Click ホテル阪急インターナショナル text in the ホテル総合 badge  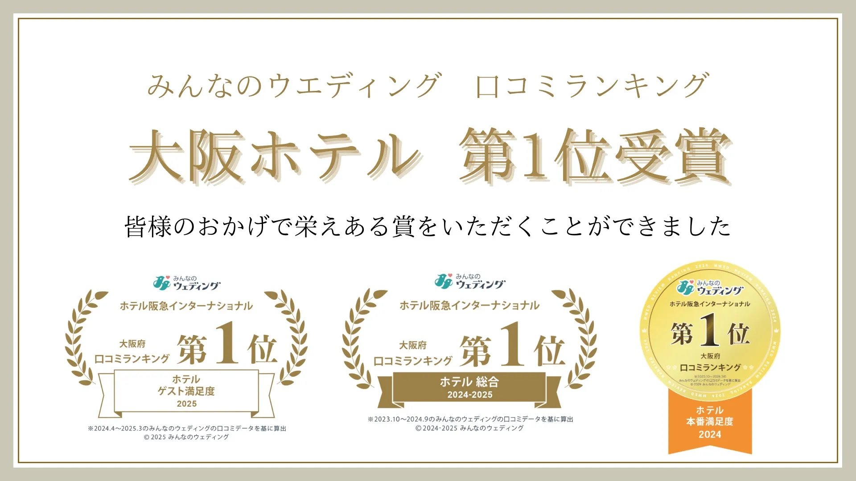tap(469, 306)
